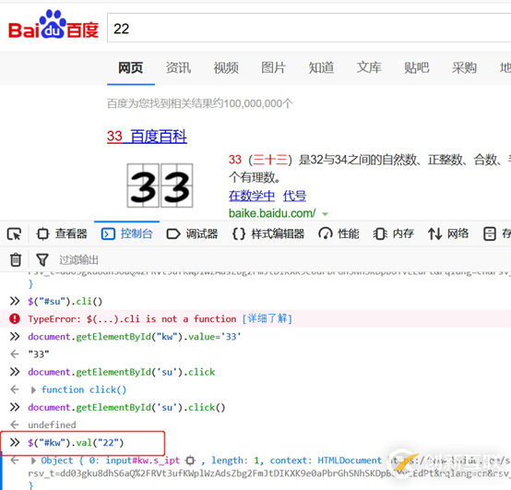Focus the Baidu search box containing 22
Screen dimensions: 511x490
click(x=309, y=28)
